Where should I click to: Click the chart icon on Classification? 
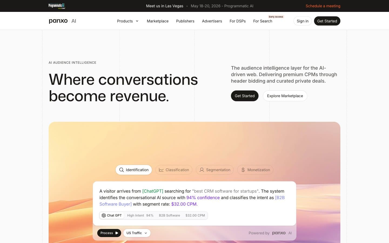(x=161, y=170)
